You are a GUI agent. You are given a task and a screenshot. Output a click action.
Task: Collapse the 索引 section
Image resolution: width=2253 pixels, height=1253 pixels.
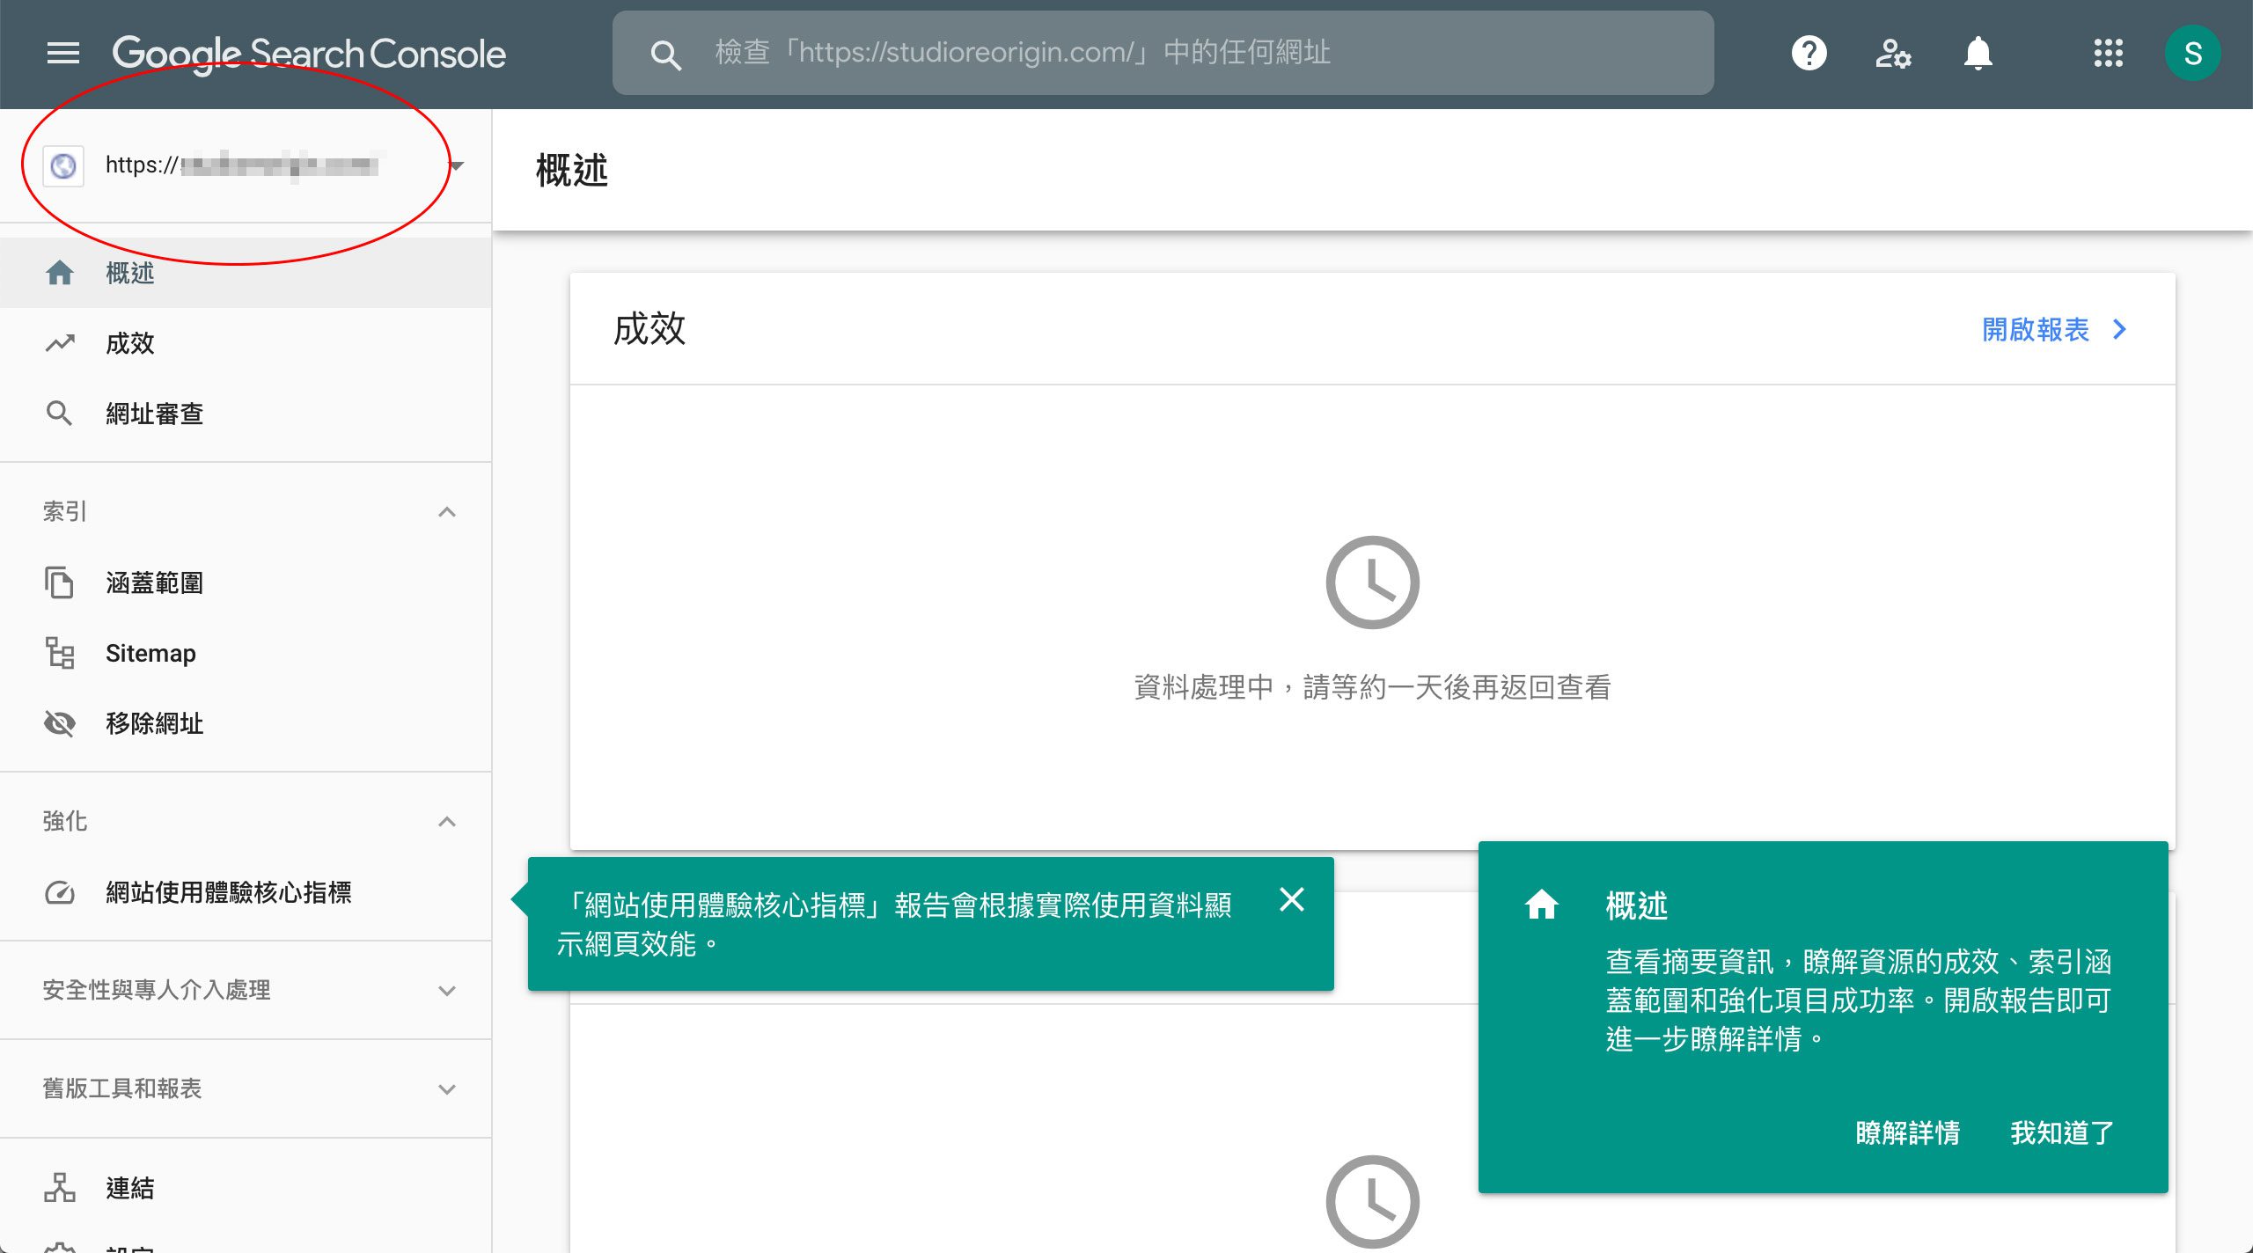click(447, 511)
